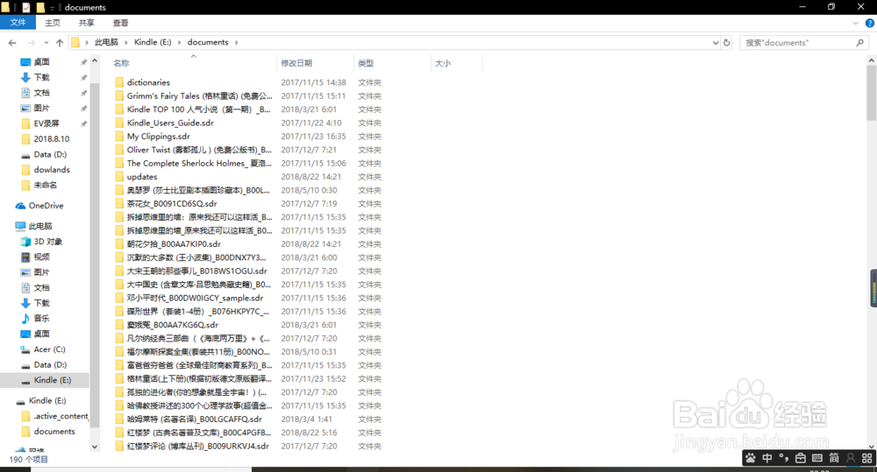Select the 2018.8.10 folder in sidebar
The width and height of the screenshot is (877, 472).
[x=52, y=138]
